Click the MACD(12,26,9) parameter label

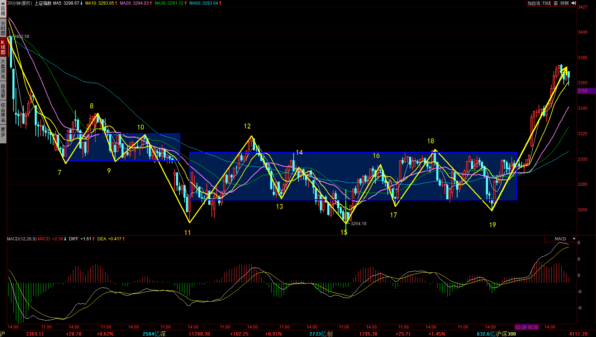pos(22,239)
